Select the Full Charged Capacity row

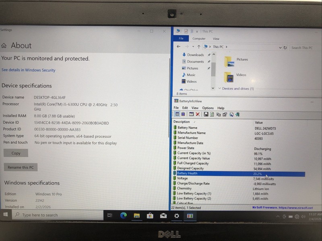coord(239,163)
